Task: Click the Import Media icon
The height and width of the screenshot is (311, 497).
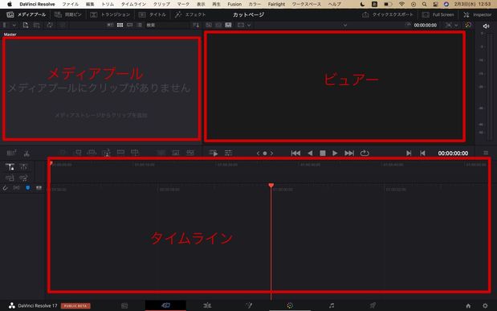Action: tap(26, 25)
